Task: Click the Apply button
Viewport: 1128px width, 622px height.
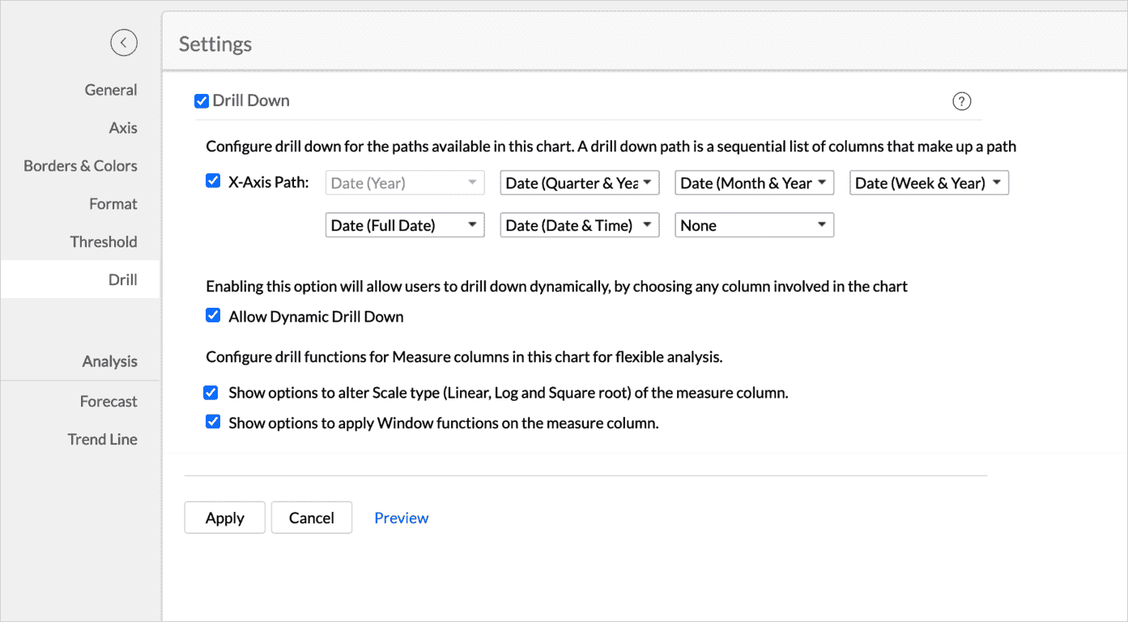Action: 225,518
